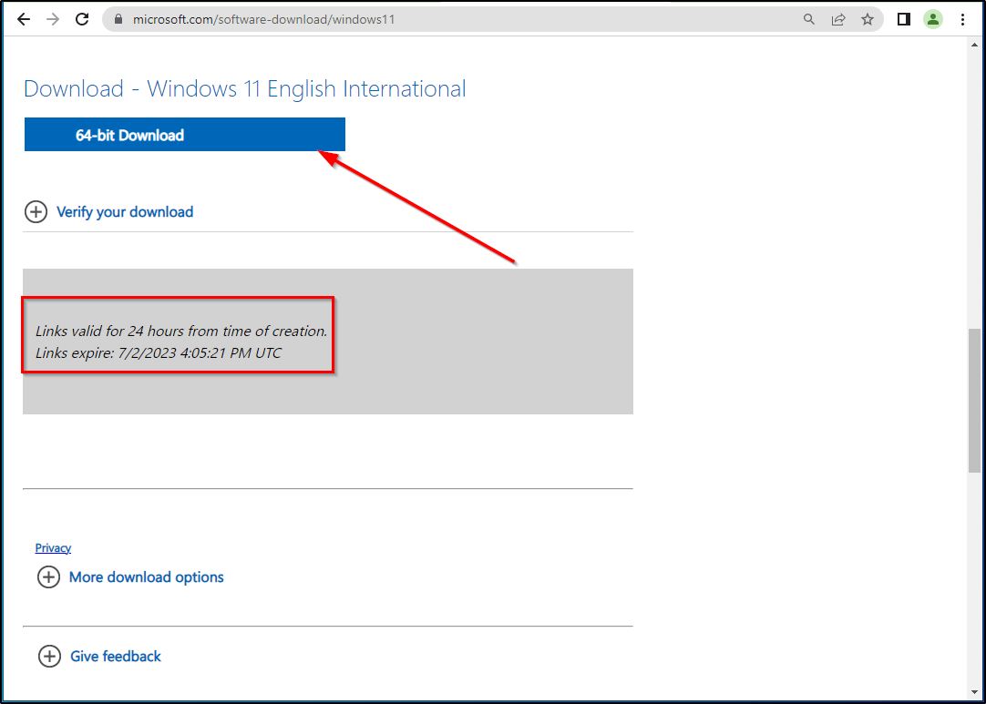Screen dimensions: 986x704
Task: Click the browser forward arrow
Action: (x=53, y=19)
